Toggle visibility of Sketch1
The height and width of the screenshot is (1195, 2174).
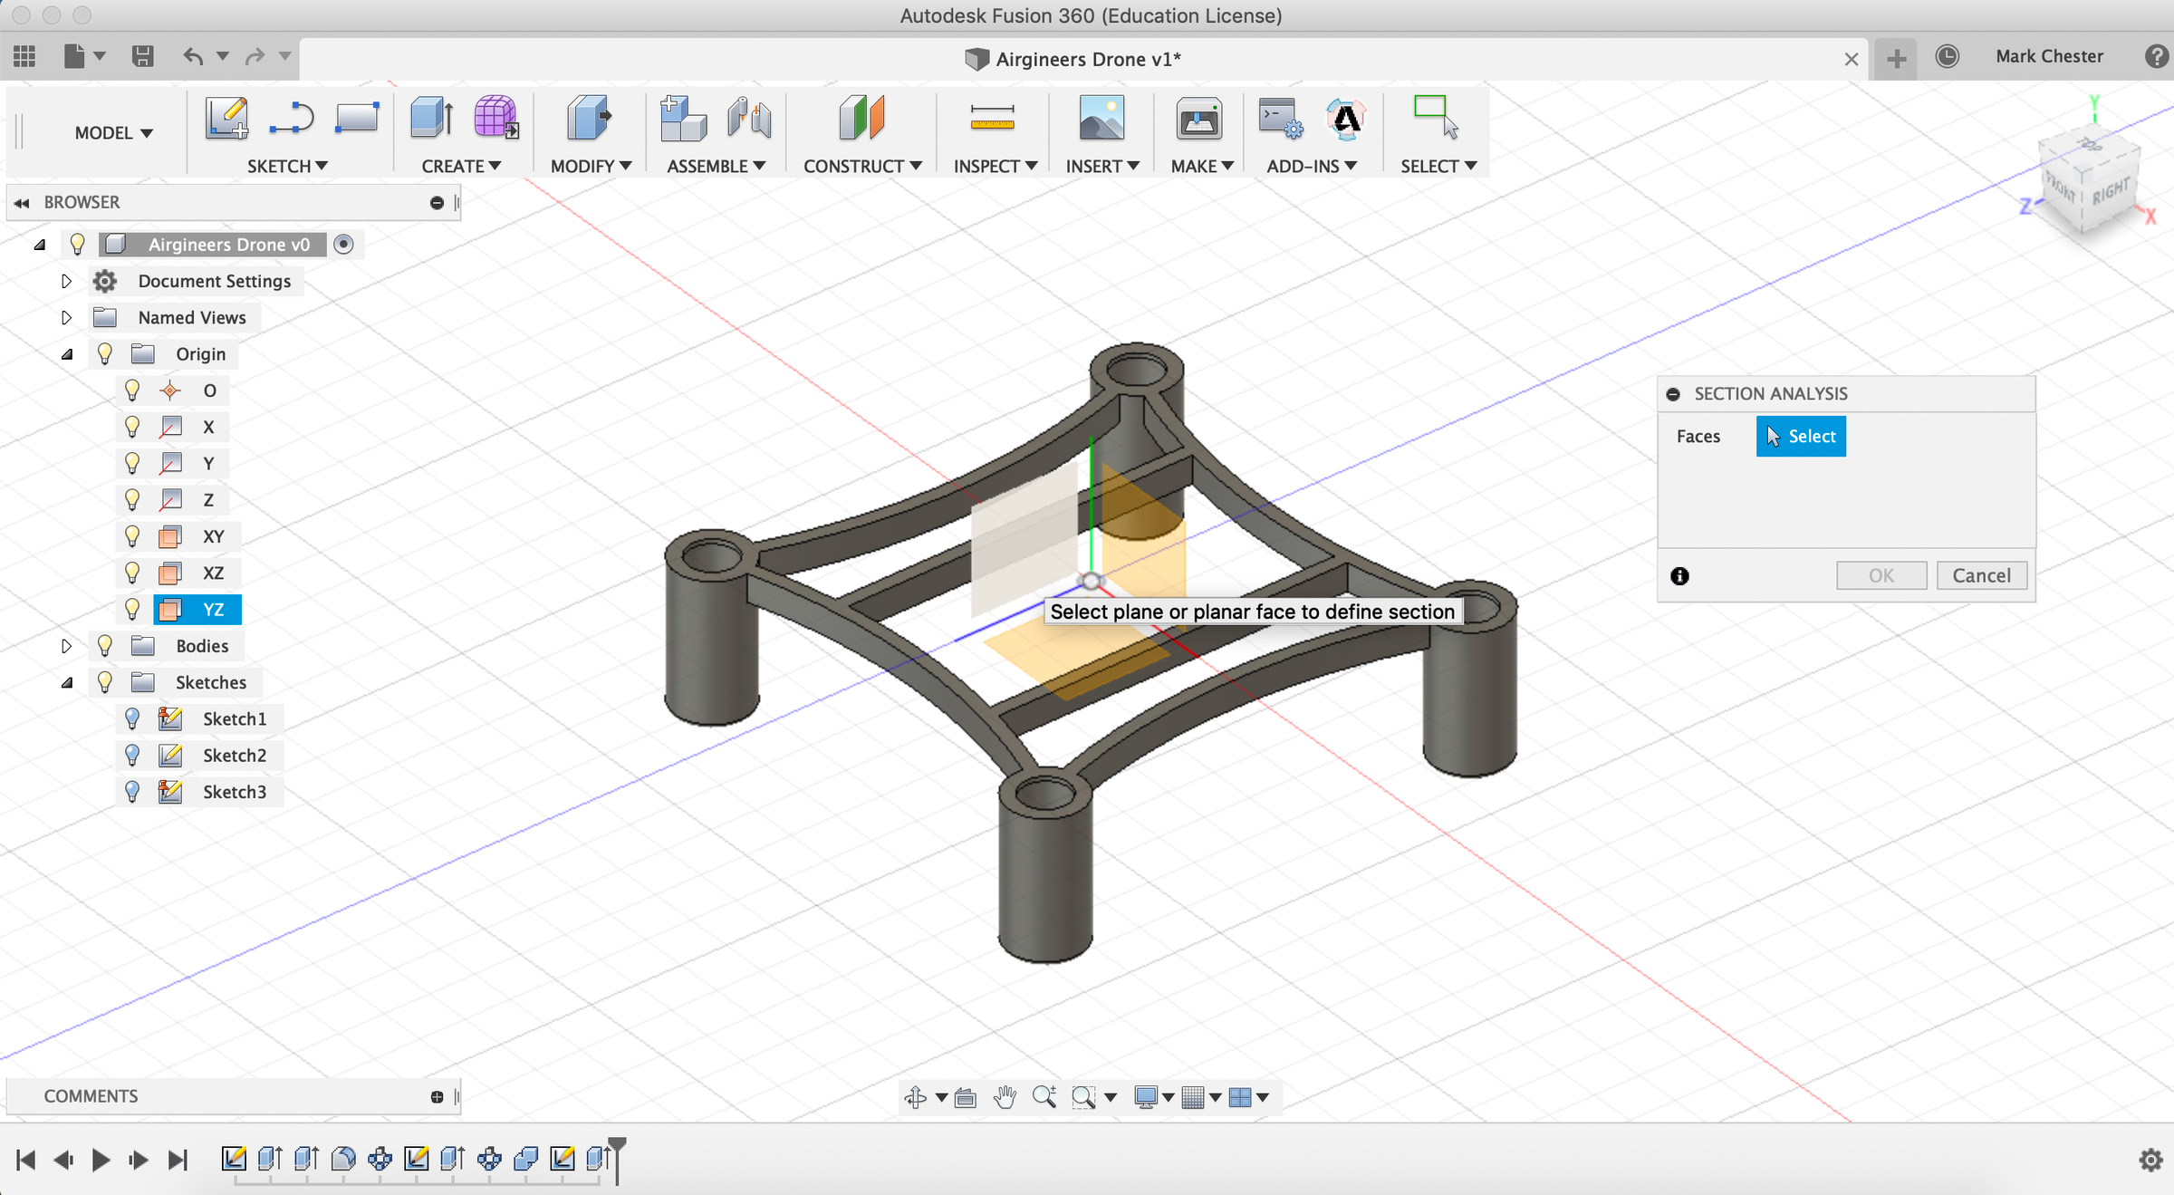133,718
